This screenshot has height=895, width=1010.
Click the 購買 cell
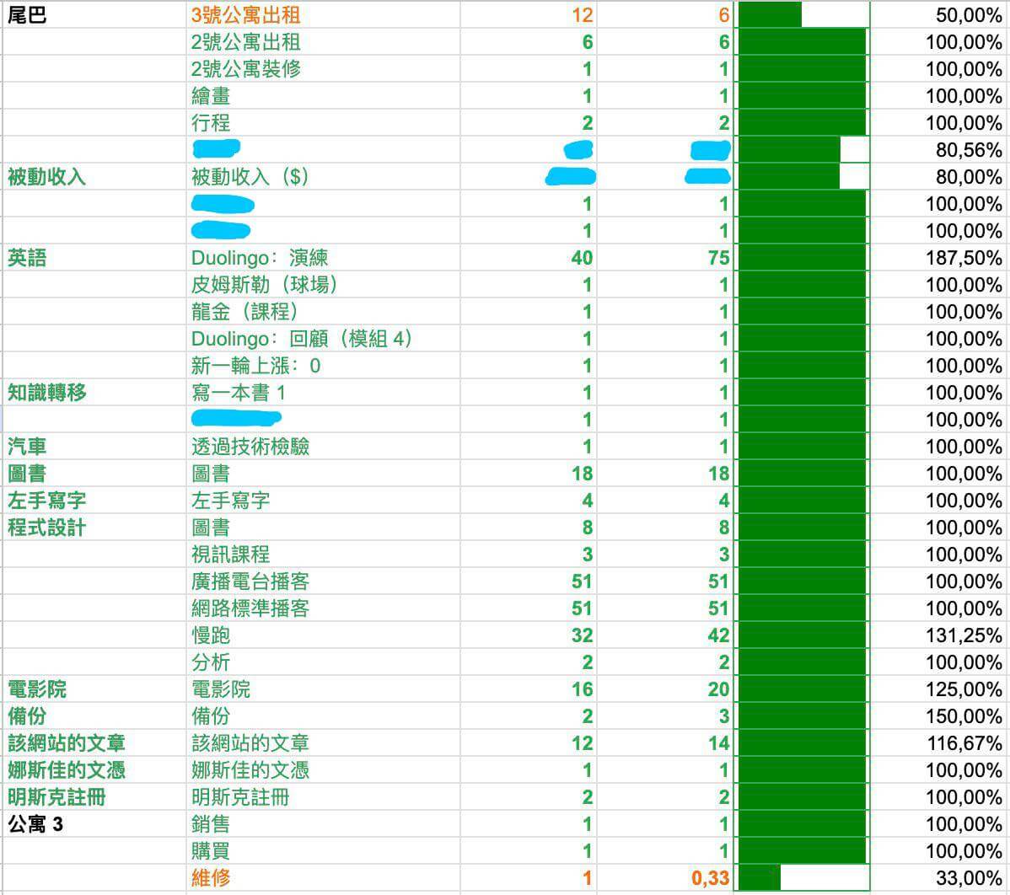[324, 851]
